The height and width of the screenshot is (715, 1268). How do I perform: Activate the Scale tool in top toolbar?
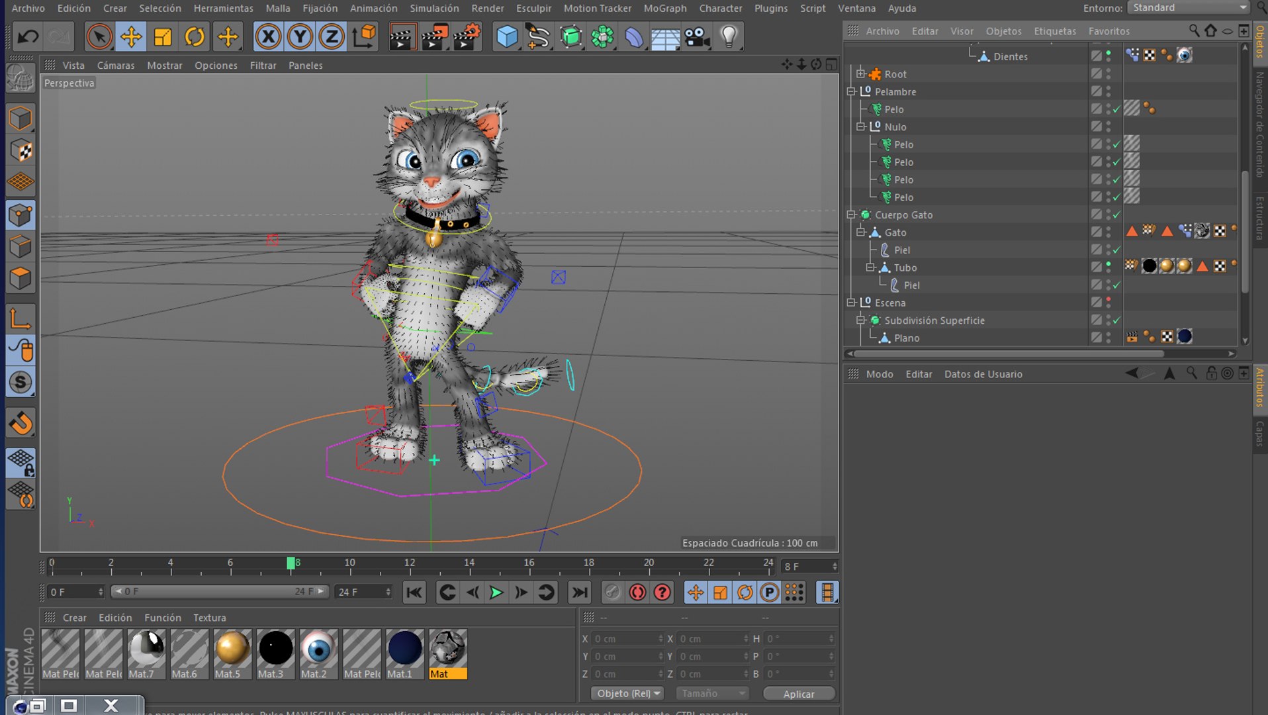click(x=163, y=36)
